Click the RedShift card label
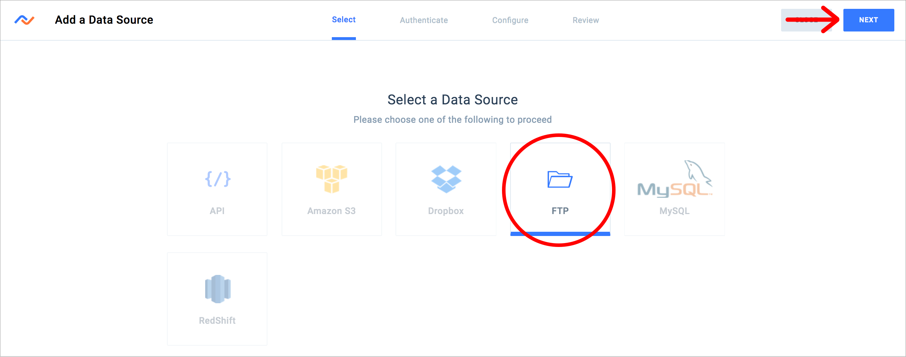Viewport: 906px width, 357px height. (217, 321)
